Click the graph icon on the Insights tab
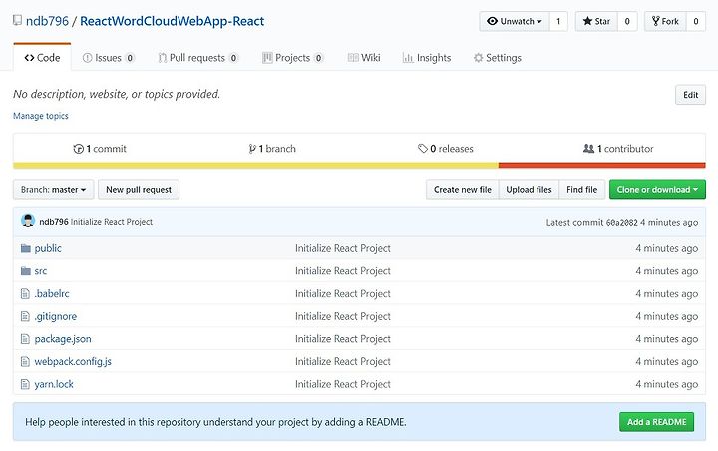718x451 pixels. pos(408,58)
